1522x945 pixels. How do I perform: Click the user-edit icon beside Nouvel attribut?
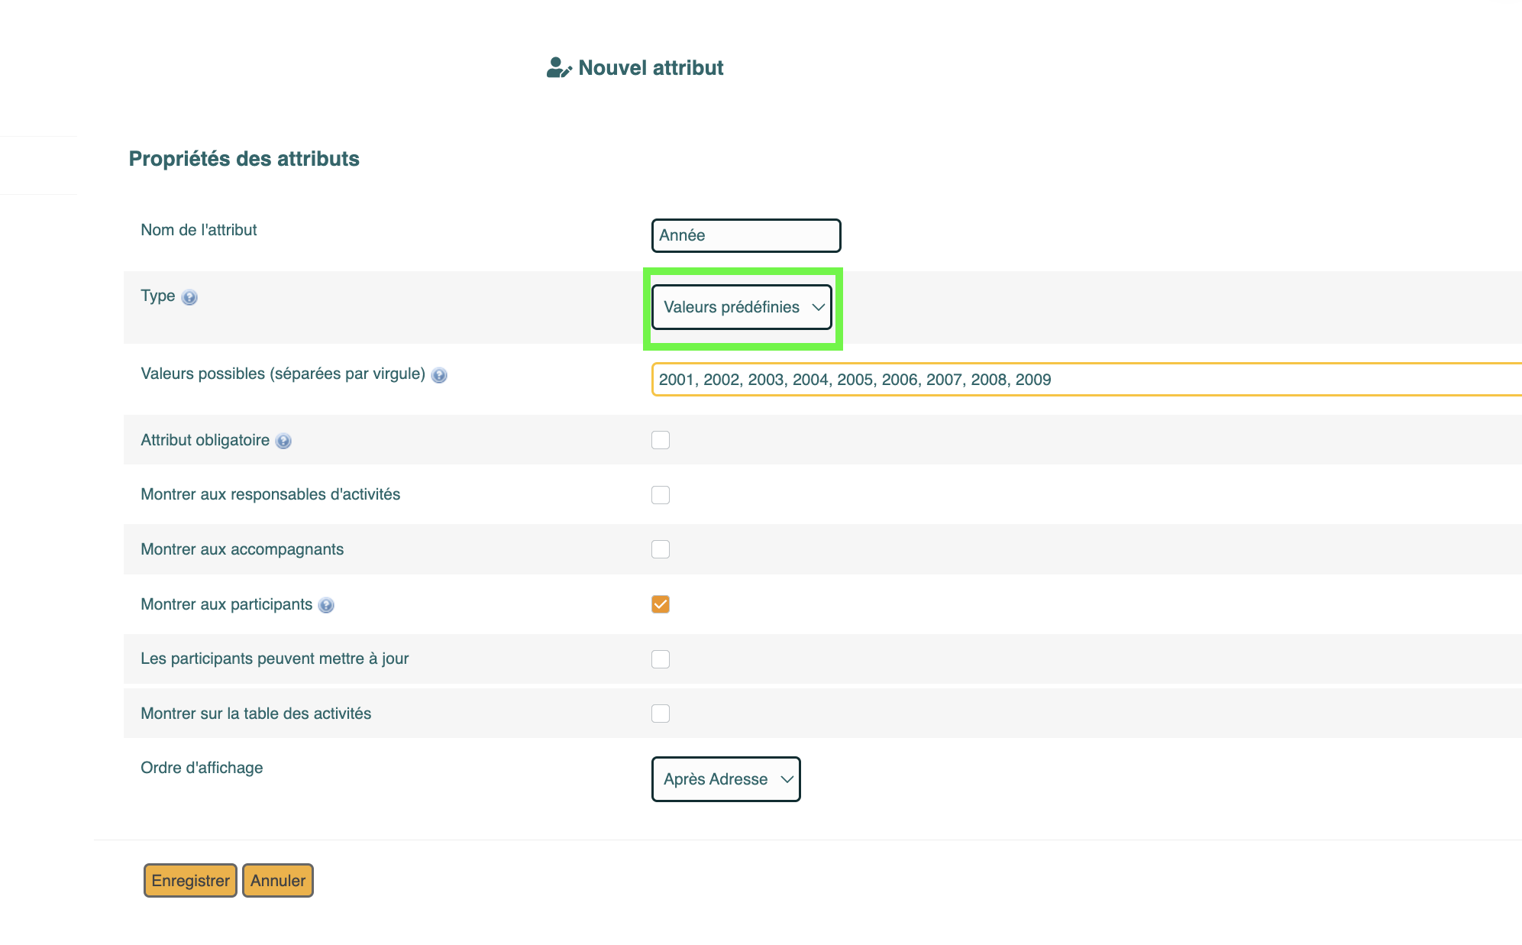559,68
